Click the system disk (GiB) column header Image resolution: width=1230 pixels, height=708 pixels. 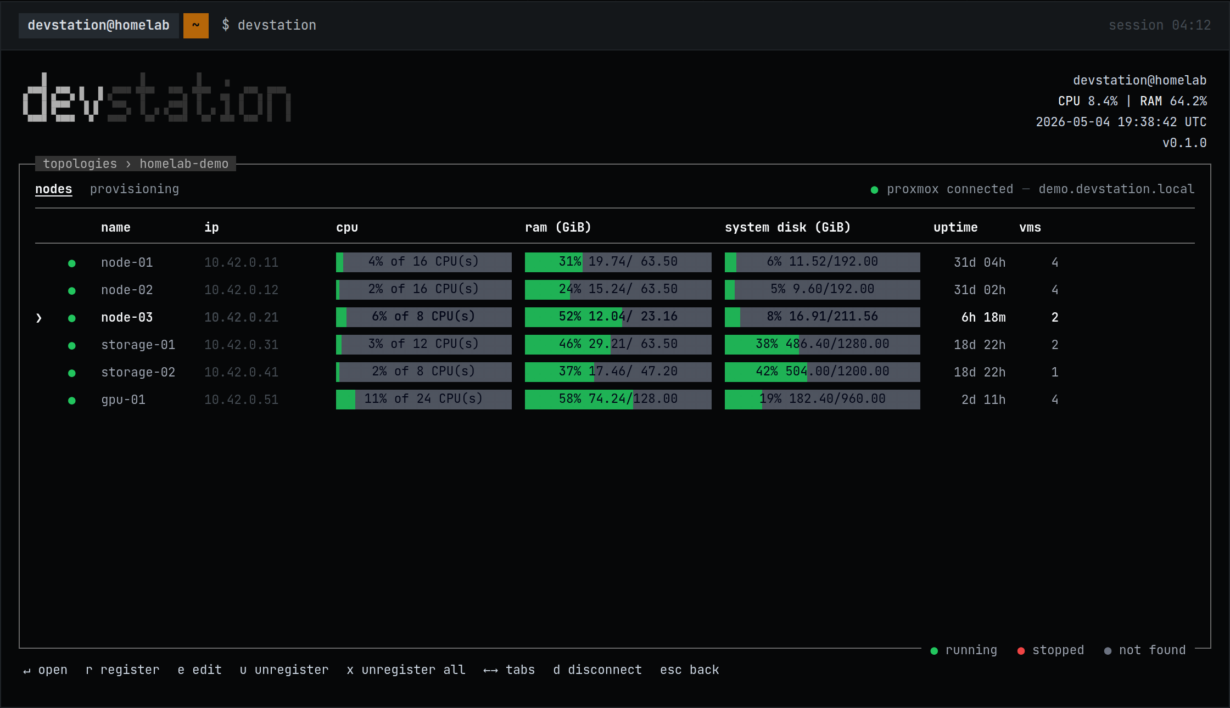pos(787,227)
